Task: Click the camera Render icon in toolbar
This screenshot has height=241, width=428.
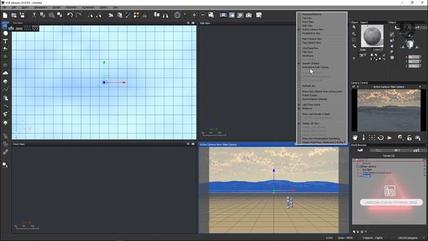Action: click(x=249, y=15)
